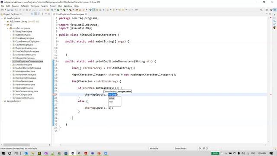This screenshot has width=277, height=156.
Task: Click the green Run button in toolbar
Action: point(58,10)
